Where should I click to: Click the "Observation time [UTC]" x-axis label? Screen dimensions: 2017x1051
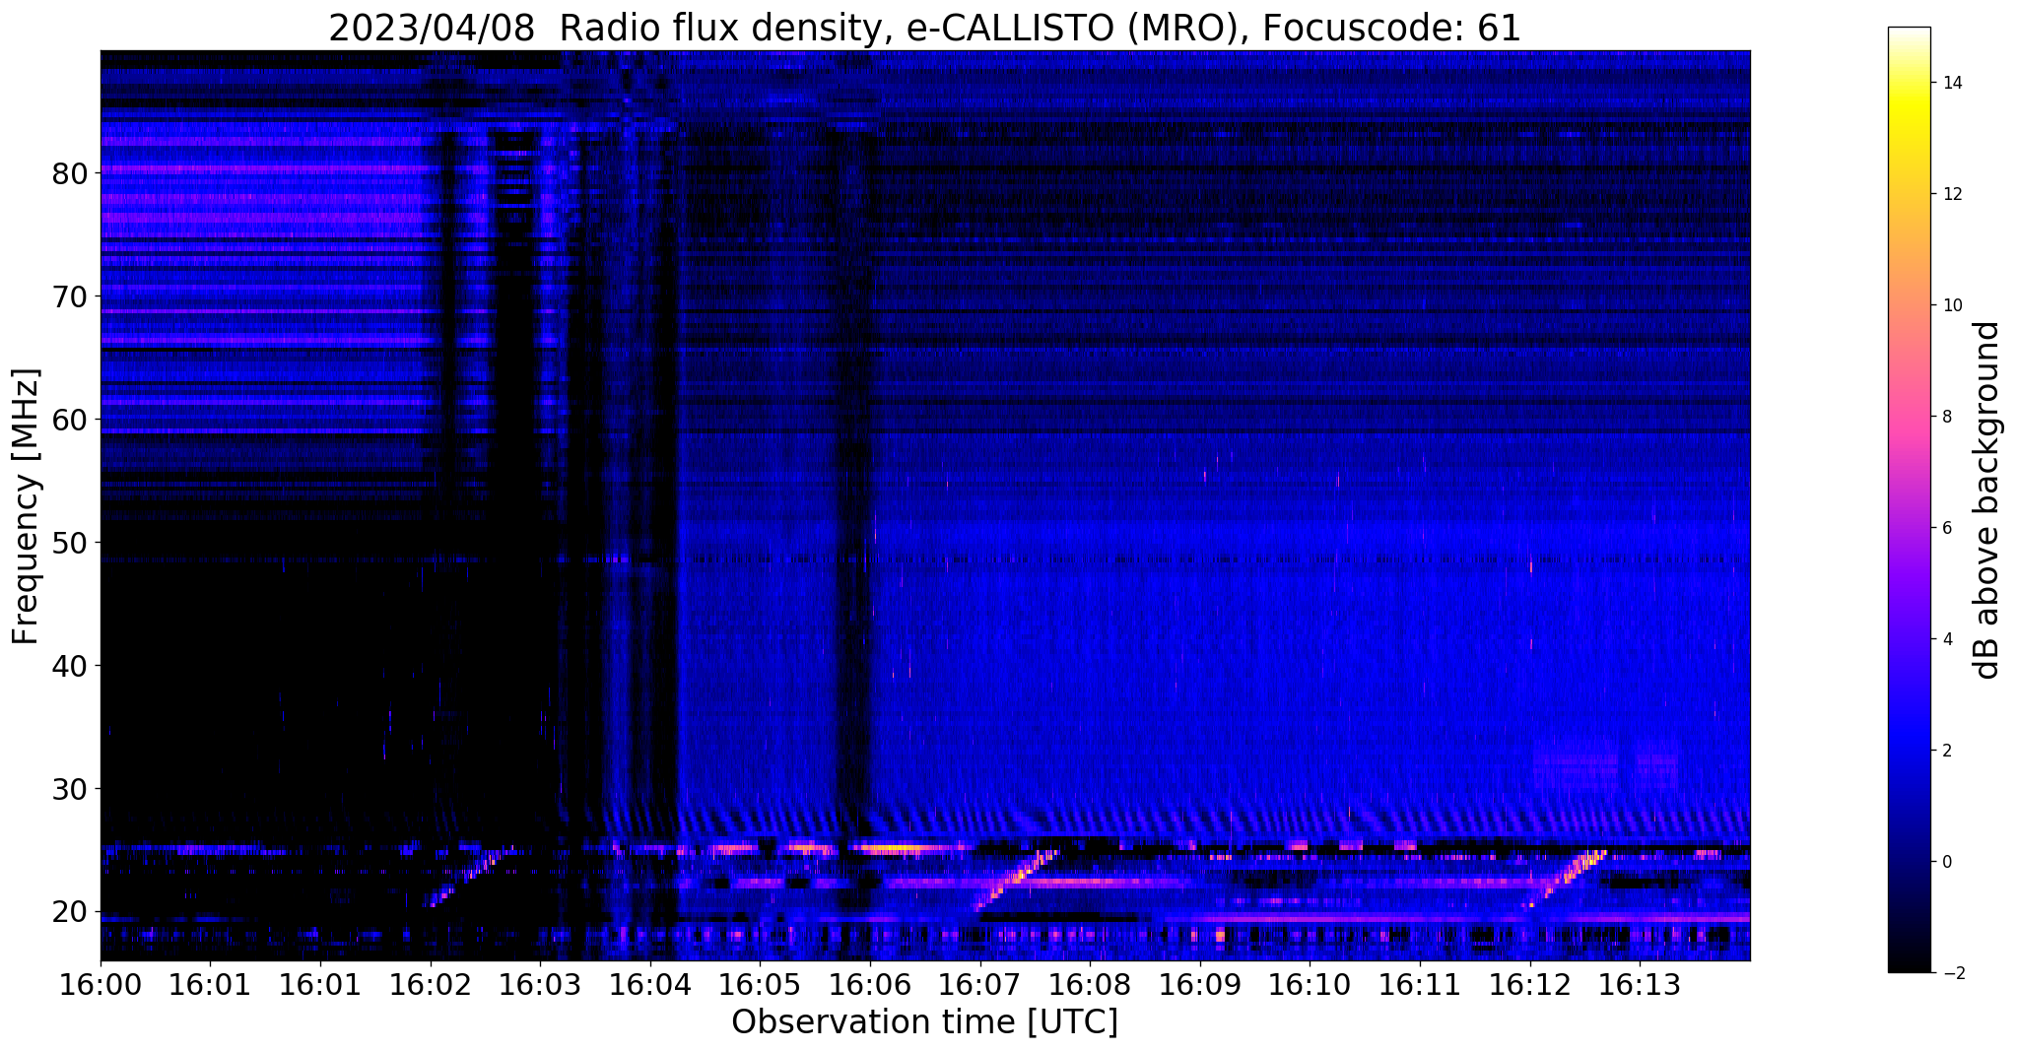pos(924,1022)
